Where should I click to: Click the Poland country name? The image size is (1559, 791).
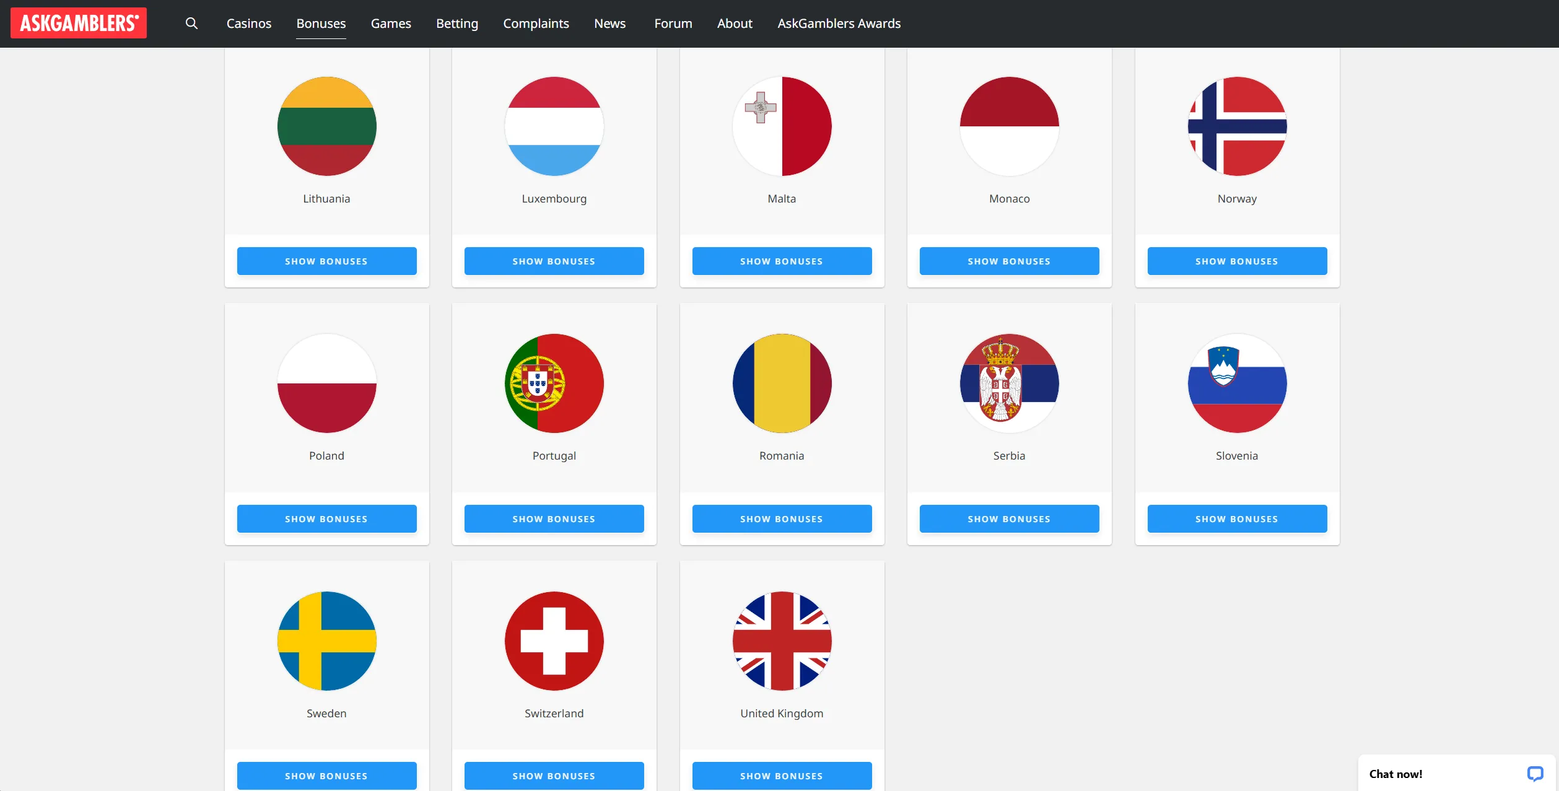[x=326, y=456]
